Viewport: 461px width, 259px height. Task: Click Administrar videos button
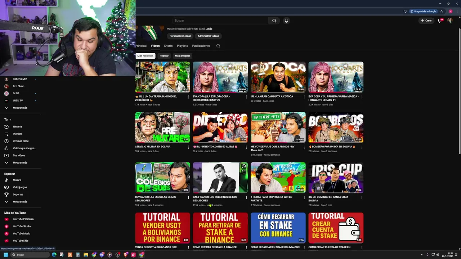[208, 36]
